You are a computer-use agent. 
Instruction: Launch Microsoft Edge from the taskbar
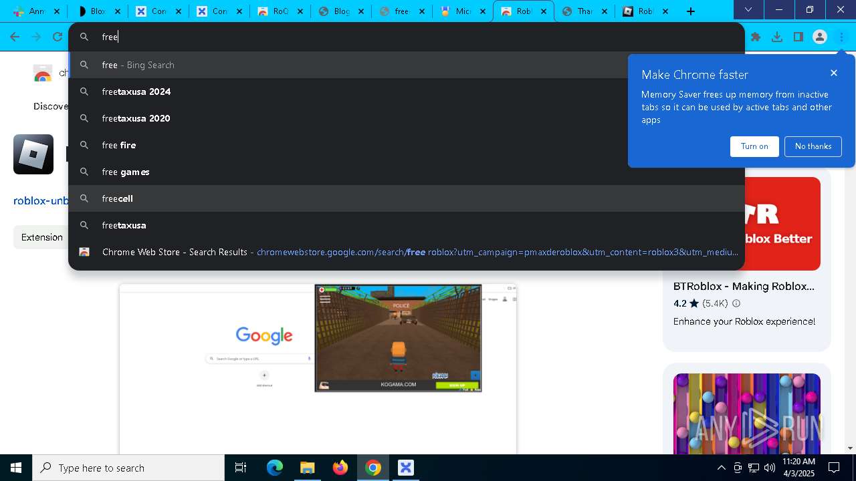[x=275, y=468]
